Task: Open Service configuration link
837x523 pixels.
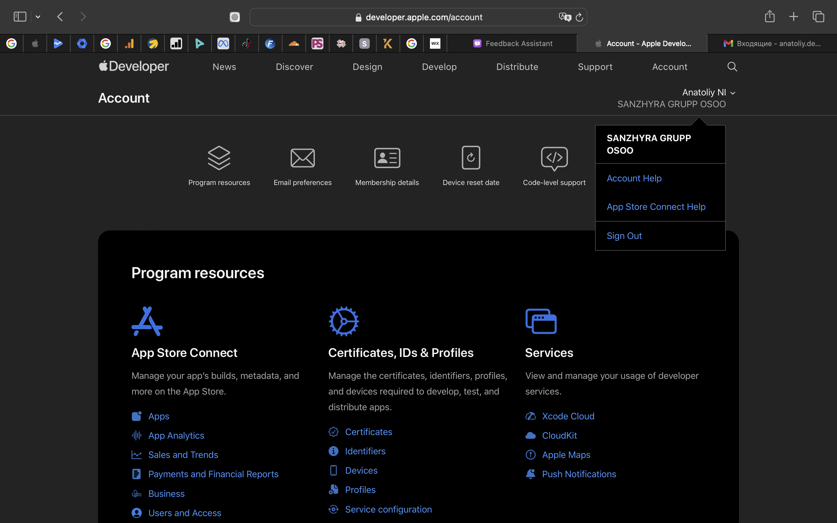Action: pos(388,509)
